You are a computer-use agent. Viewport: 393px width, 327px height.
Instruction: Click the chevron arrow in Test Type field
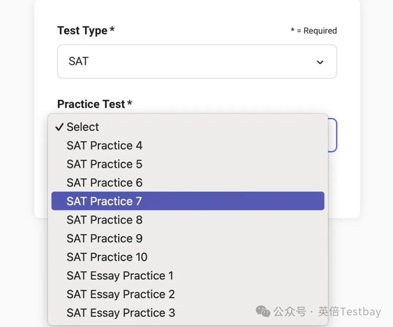320,62
